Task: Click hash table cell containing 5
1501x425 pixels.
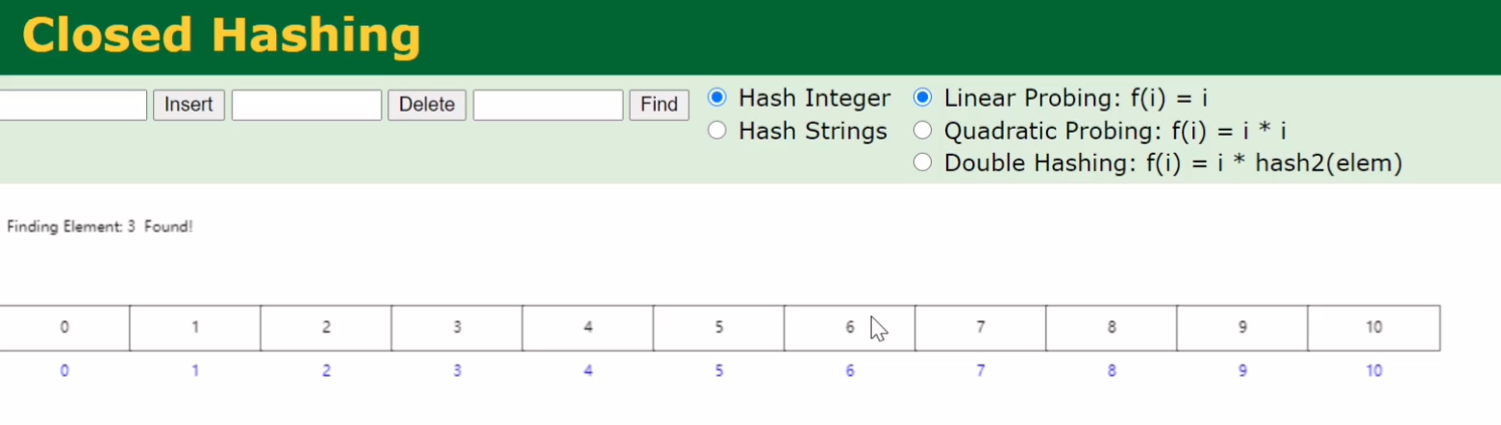Action: pos(718,328)
